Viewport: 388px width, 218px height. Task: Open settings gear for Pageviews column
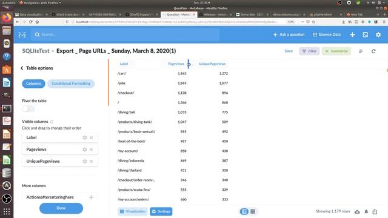click(85, 150)
